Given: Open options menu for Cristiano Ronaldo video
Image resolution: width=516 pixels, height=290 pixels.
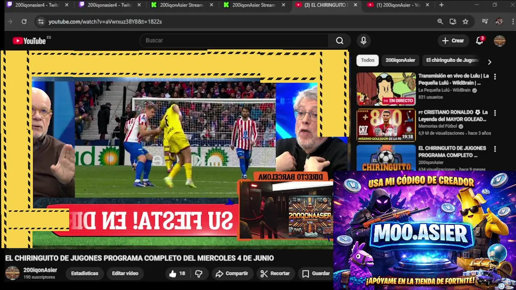Looking at the screenshot, I should [495, 113].
